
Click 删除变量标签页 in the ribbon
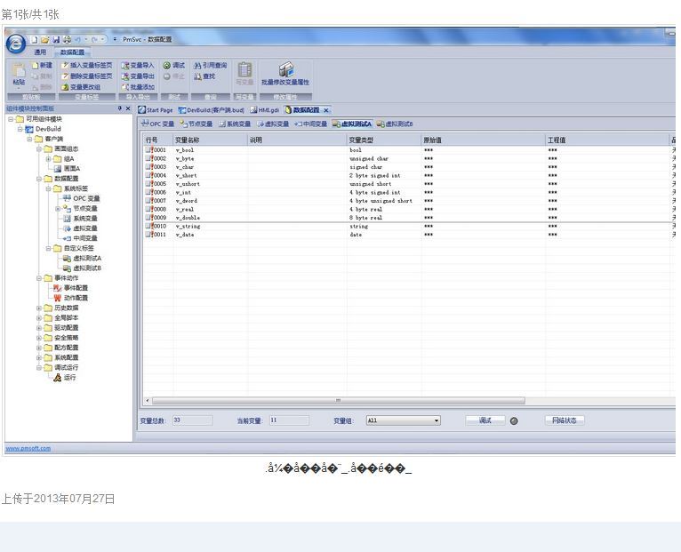[87, 76]
